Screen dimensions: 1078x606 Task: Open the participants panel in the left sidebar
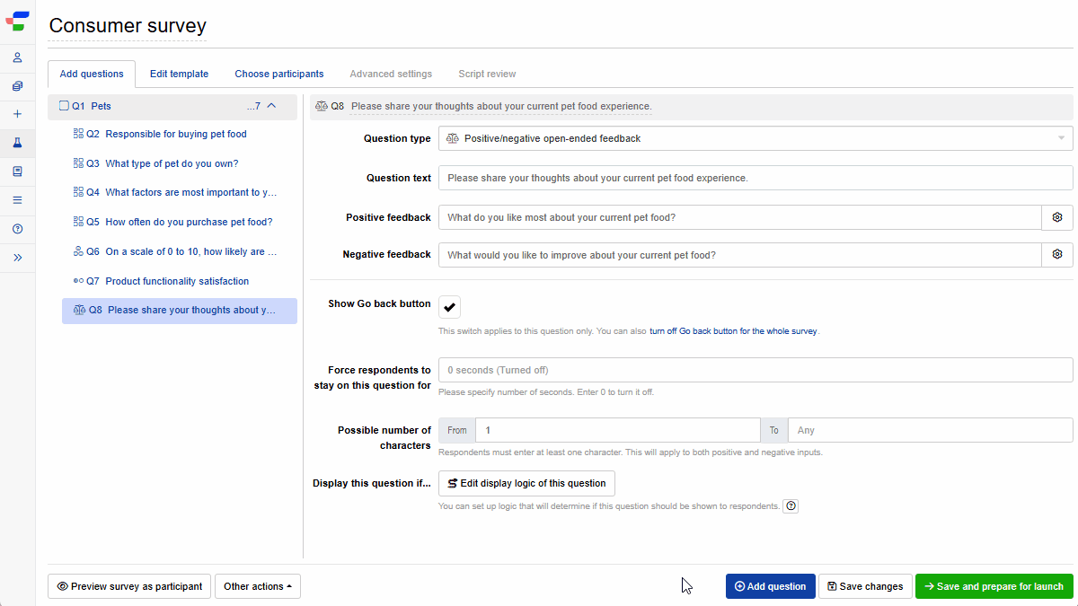click(x=17, y=57)
